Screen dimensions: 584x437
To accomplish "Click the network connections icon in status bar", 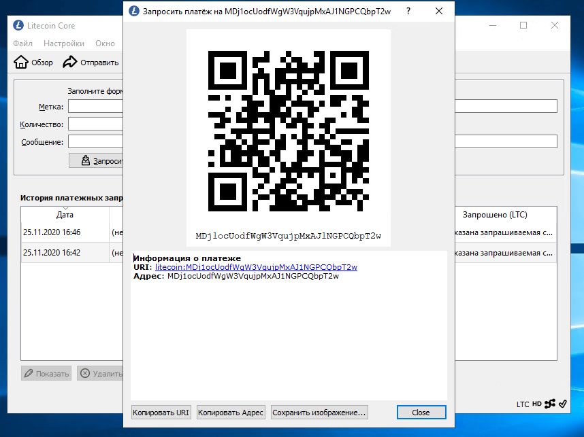I will click(x=550, y=404).
